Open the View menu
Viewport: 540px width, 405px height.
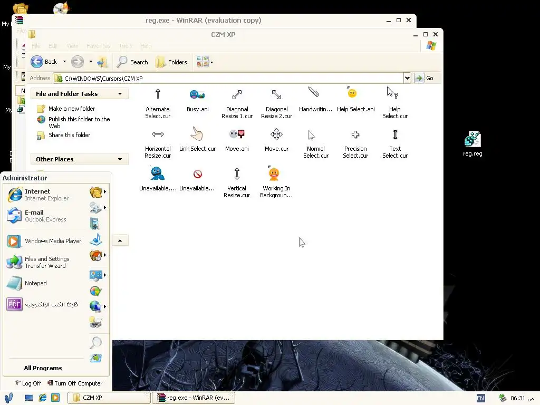[72, 46]
